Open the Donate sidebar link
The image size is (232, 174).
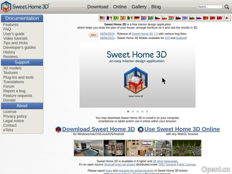click(9, 100)
